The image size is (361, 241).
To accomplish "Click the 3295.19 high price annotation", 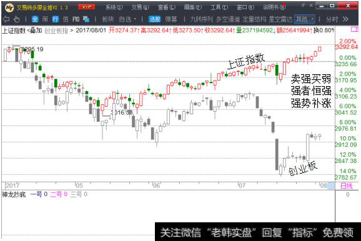I will tap(32, 49).
